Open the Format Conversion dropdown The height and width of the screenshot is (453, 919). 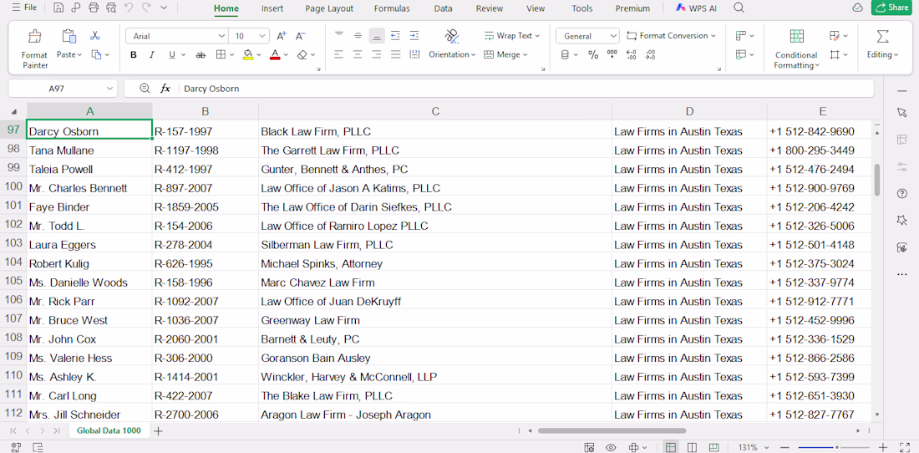coord(713,36)
